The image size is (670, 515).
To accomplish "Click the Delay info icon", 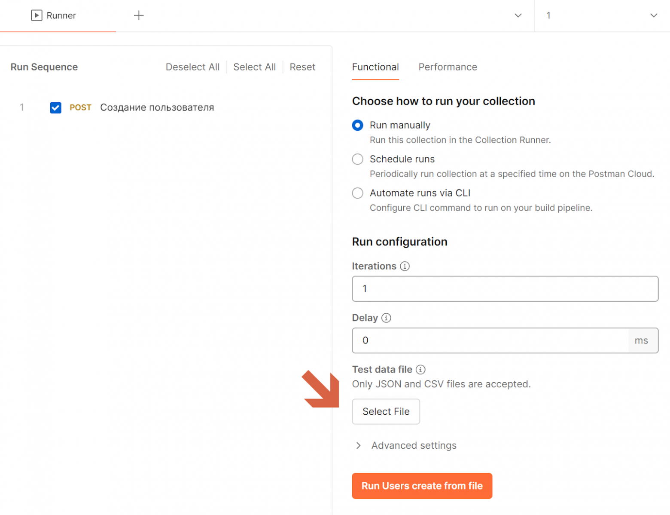I will click(x=386, y=318).
